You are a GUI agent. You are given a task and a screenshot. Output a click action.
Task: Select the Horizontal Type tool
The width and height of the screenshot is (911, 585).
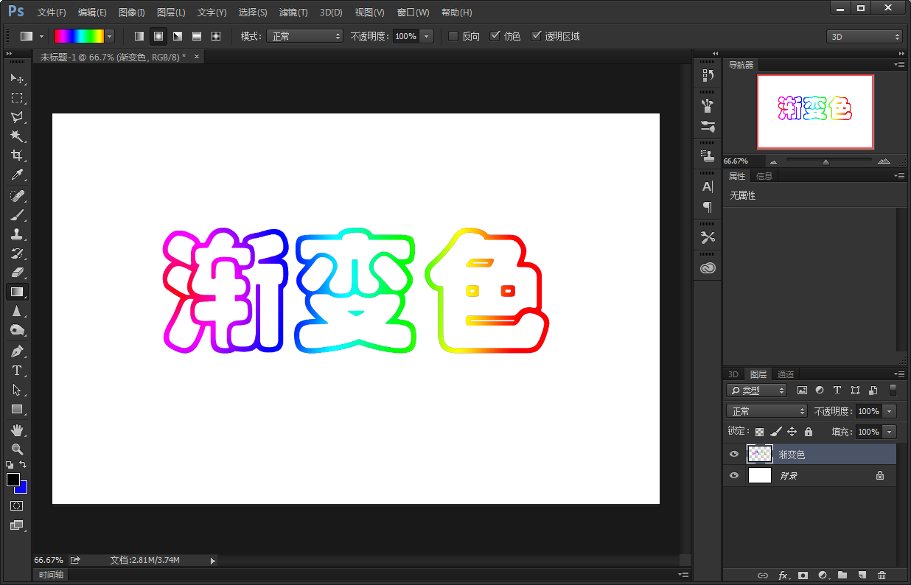16,371
